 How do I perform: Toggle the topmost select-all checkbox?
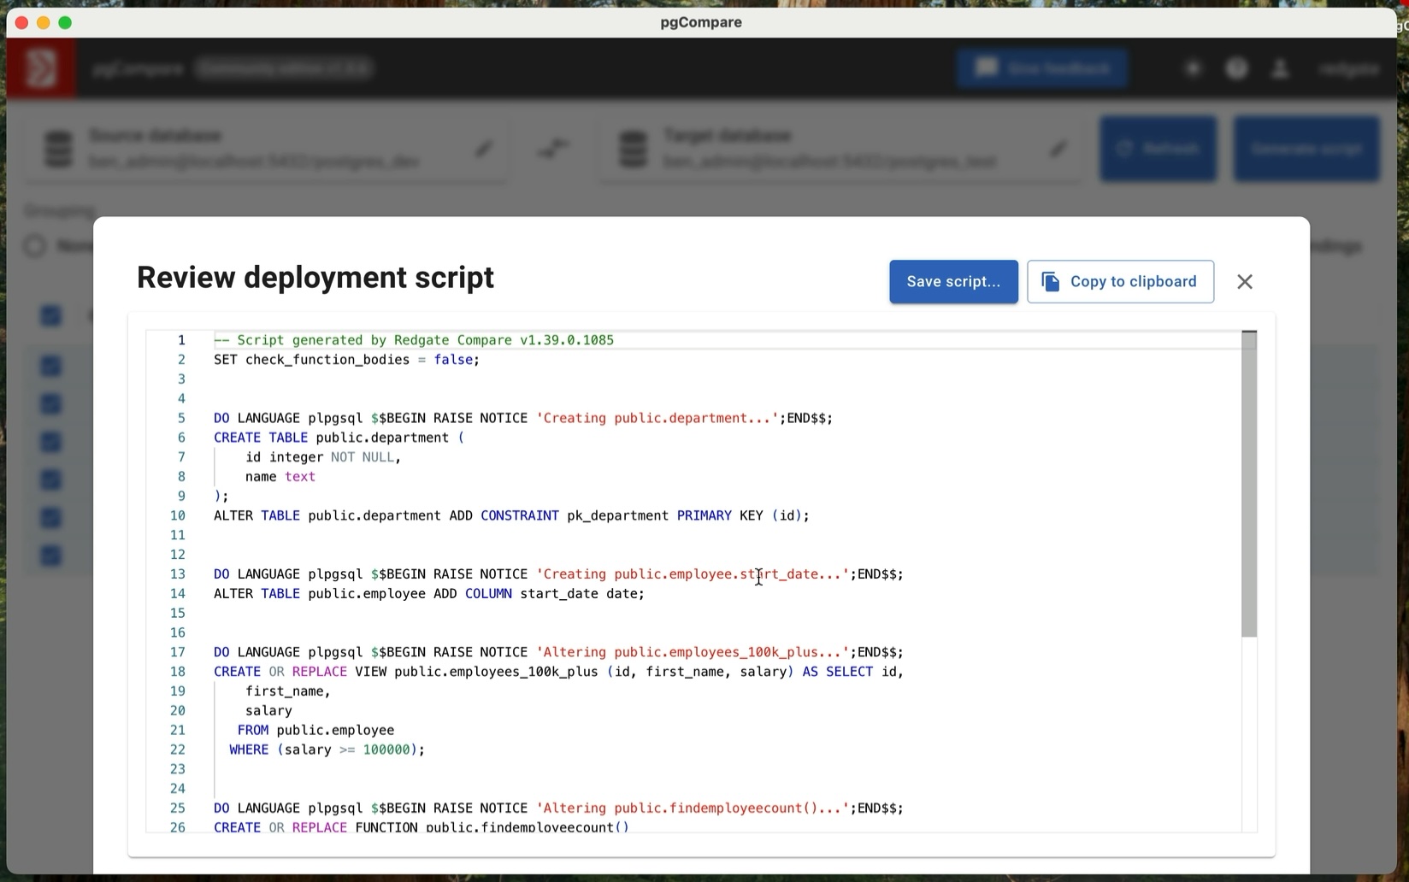point(51,315)
